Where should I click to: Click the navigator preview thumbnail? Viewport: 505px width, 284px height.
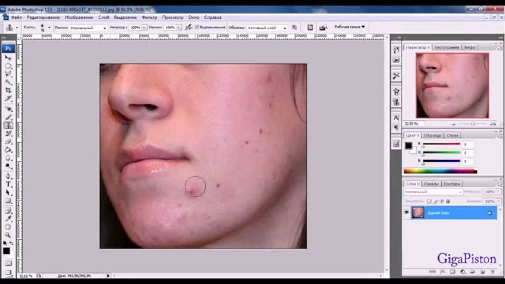point(452,85)
